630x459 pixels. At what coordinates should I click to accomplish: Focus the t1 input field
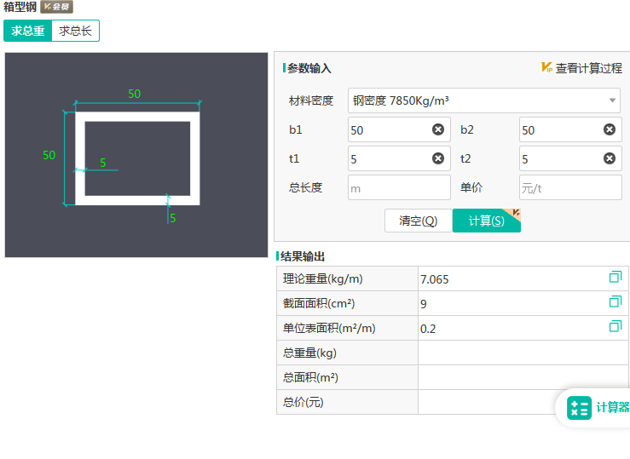[399, 158]
